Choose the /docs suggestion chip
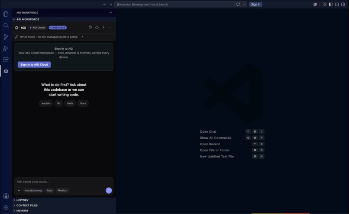 83,103
